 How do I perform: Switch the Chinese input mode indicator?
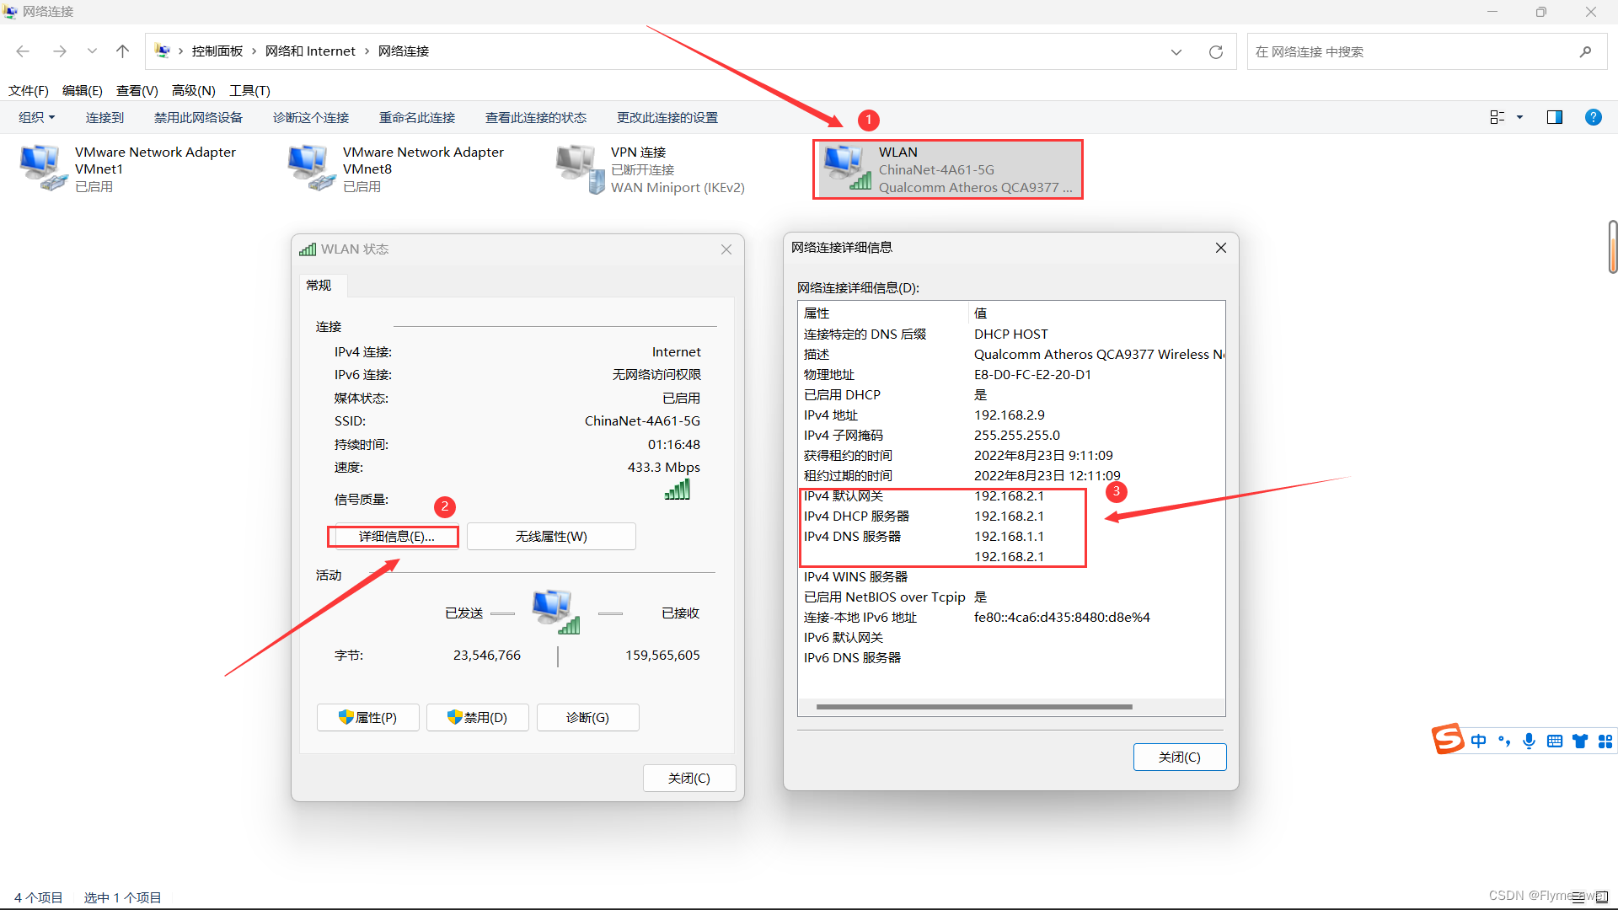[1479, 741]
